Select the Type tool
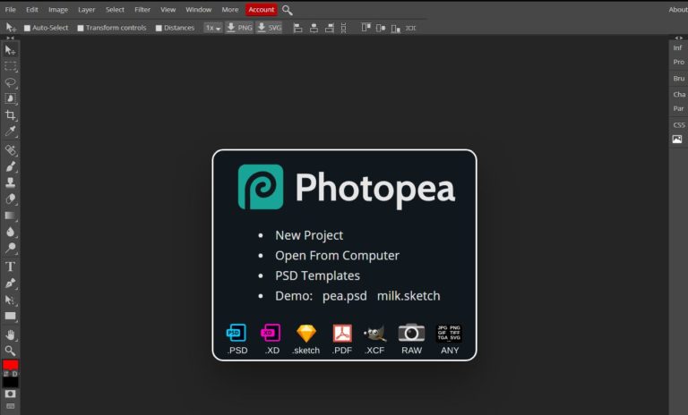The height and width of the screenshot is (415, 688). click(10, 267)
